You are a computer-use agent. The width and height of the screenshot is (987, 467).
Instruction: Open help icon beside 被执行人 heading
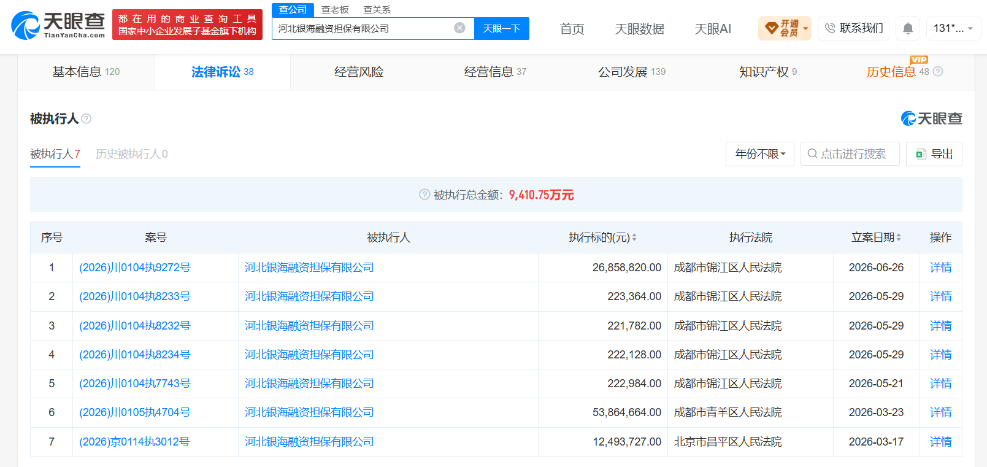pyautogui.click(x=86, y=118)
